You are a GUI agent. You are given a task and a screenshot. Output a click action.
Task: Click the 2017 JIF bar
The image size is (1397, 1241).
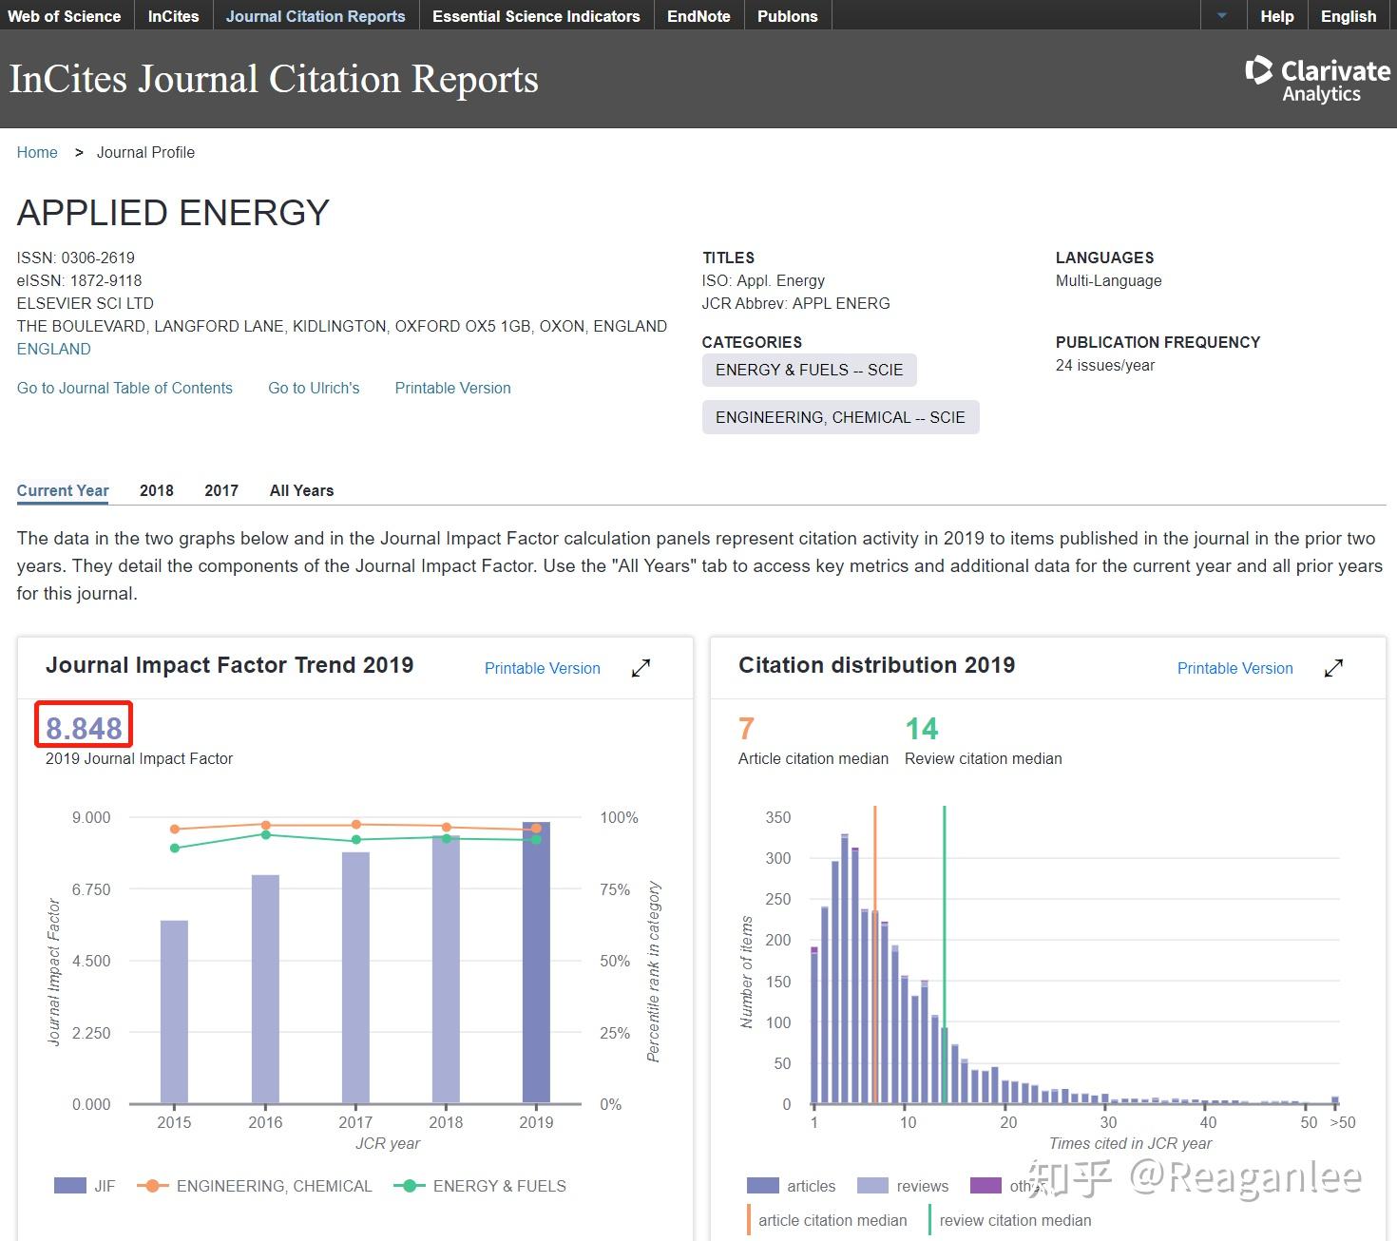355,978
